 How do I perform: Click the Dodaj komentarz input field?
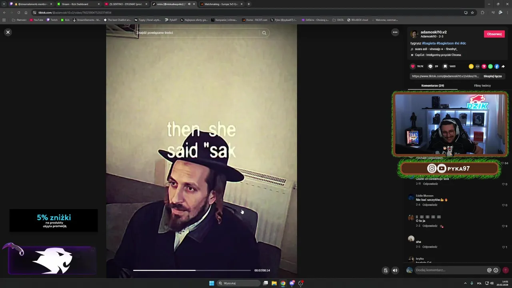pyautogui.click(x=450, y=270)
